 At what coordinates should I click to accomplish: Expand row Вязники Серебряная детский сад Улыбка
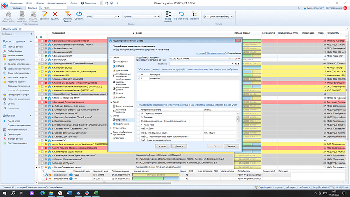(39, 45)
